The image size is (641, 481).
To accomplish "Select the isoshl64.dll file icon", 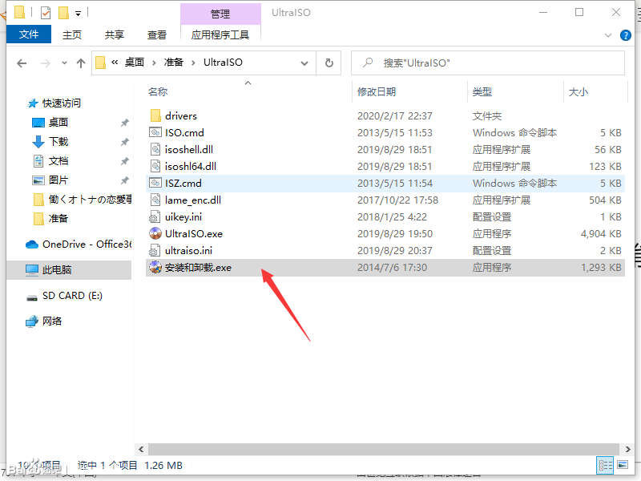I will click(x=155, y=166).
